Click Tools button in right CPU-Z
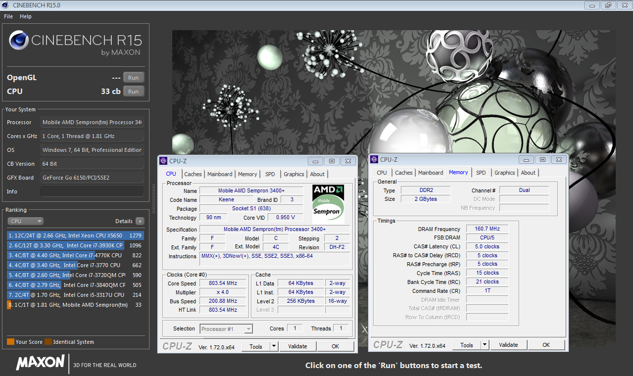The height and width of the screenshot is (376, 633). 467,345
